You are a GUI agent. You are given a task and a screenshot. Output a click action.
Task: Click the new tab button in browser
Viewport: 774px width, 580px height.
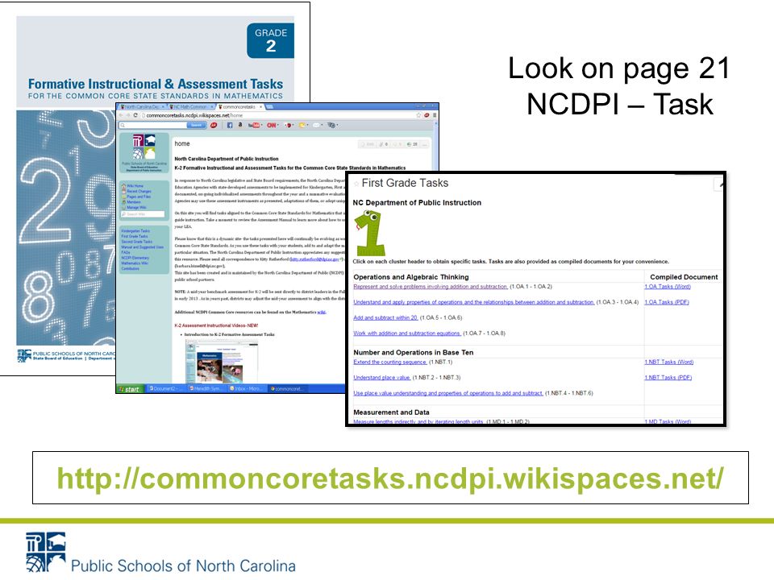(x=271, y=106)
